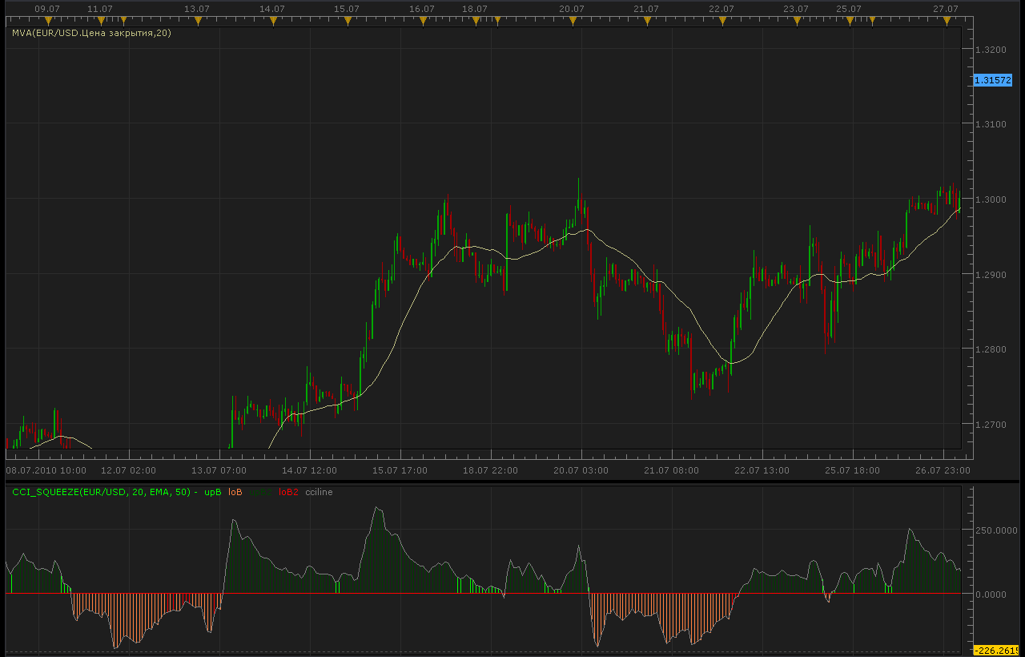Click the 26.07 23:00 time axis label
Viewport: 1025px width, 657px height.
[x=943, y=470]
